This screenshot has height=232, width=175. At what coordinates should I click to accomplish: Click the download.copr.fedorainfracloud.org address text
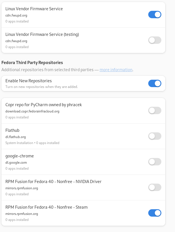point(32,111)
